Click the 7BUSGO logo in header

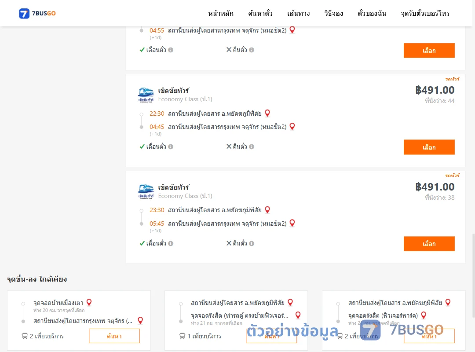[x=37, y=13]
